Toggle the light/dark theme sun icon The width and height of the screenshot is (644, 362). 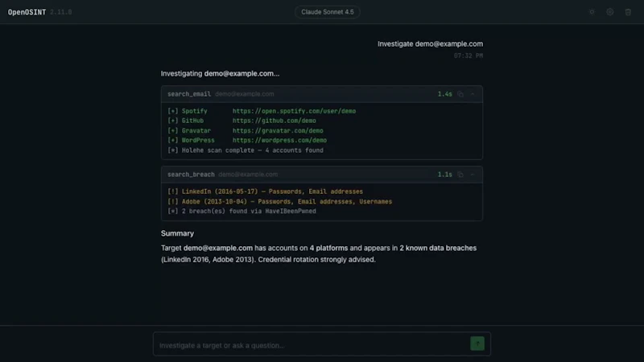coord(592,12)
